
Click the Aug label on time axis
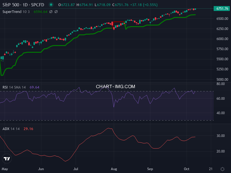pos(114,169)
